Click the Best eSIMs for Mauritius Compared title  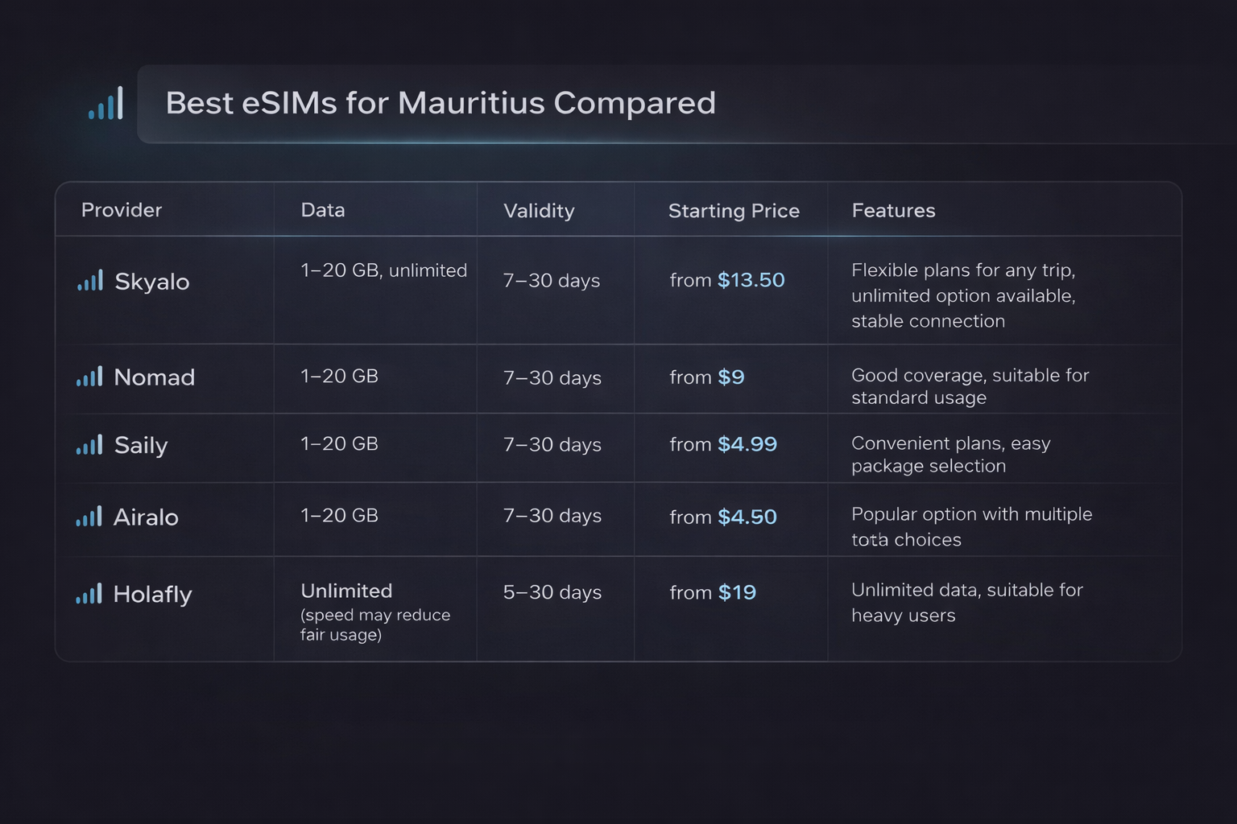click(441, 103)
